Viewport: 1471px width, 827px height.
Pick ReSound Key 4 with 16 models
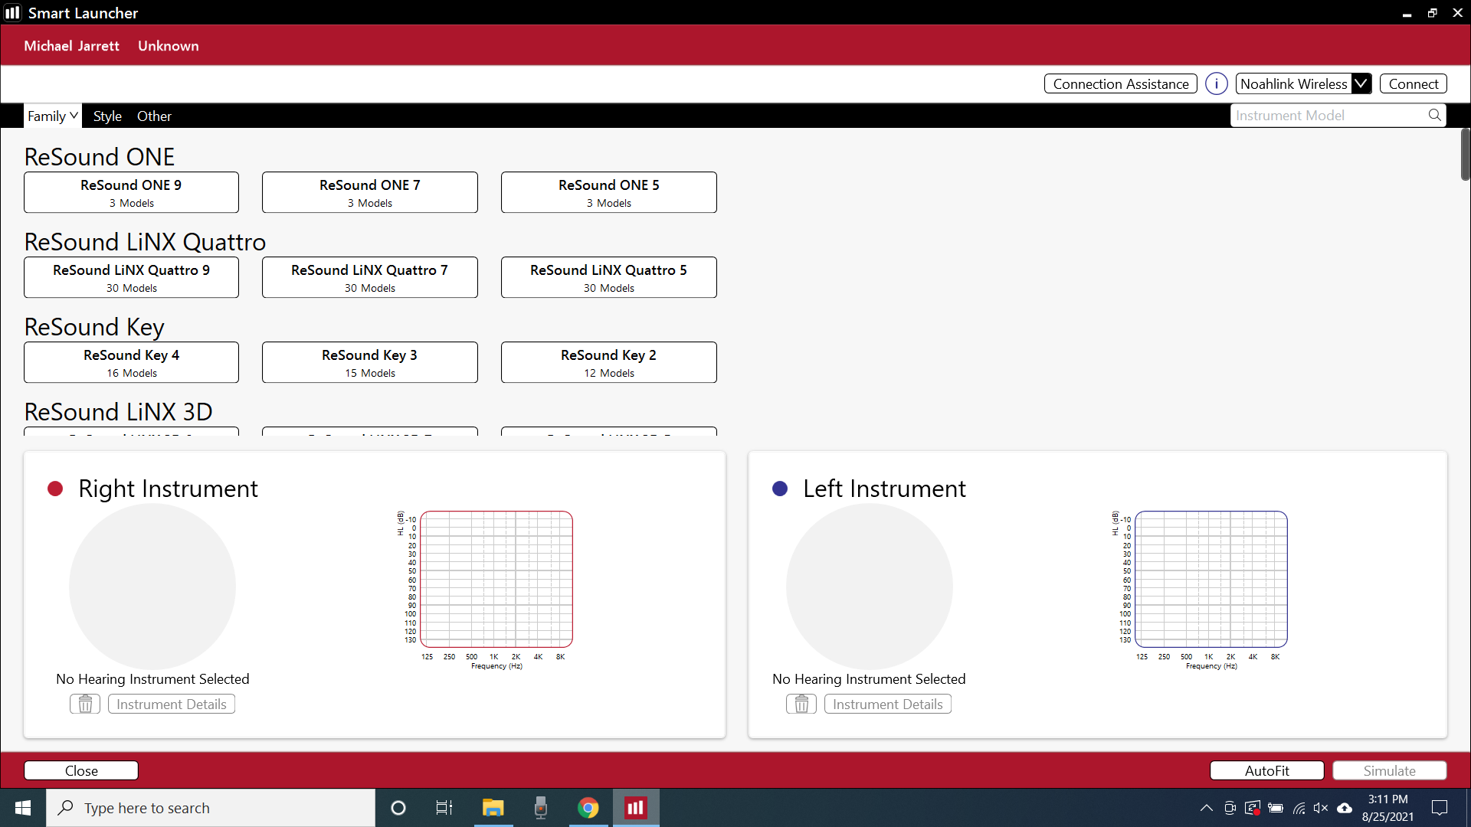[x=131, y=362]
